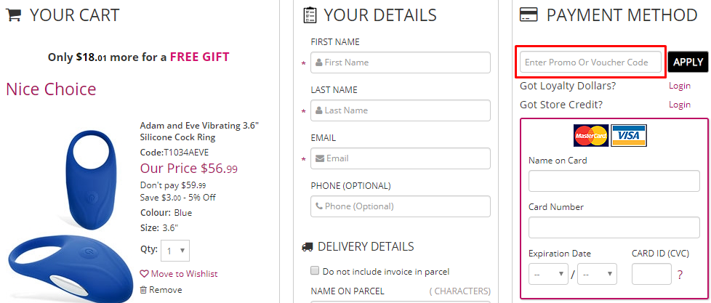
Task: Select the Card Number field
Action: tap(614, 227)
